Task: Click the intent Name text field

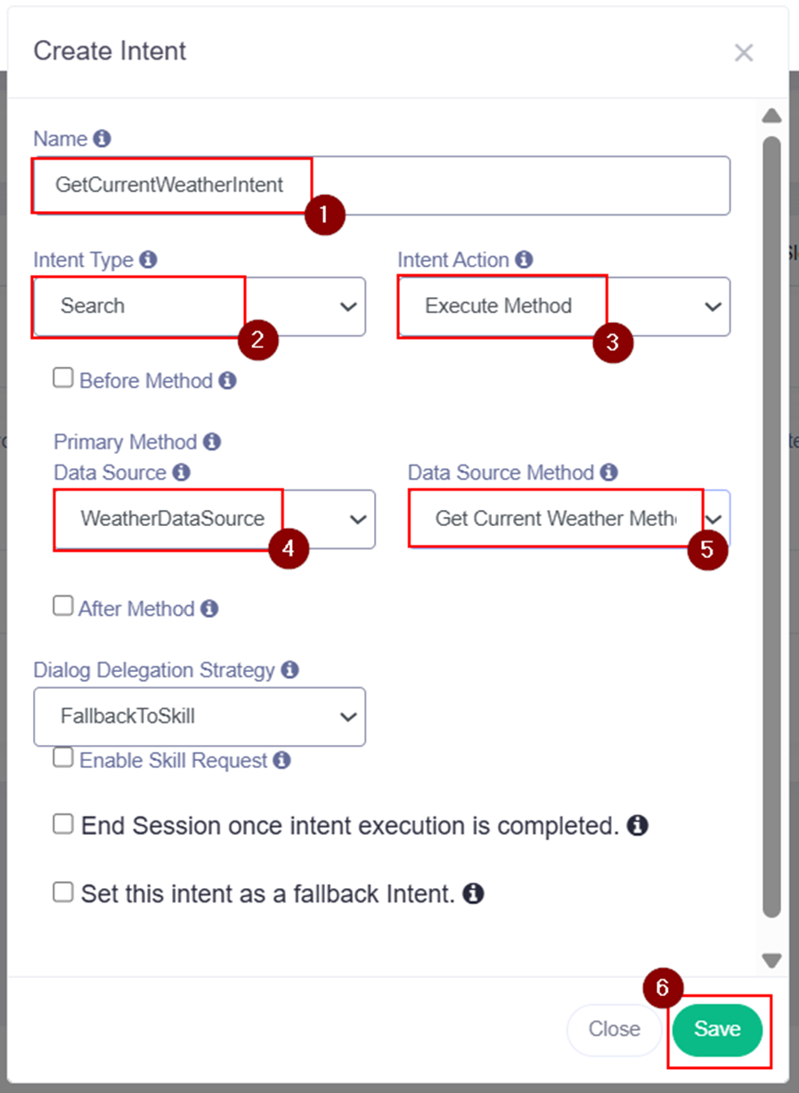Action: point(381,185)
